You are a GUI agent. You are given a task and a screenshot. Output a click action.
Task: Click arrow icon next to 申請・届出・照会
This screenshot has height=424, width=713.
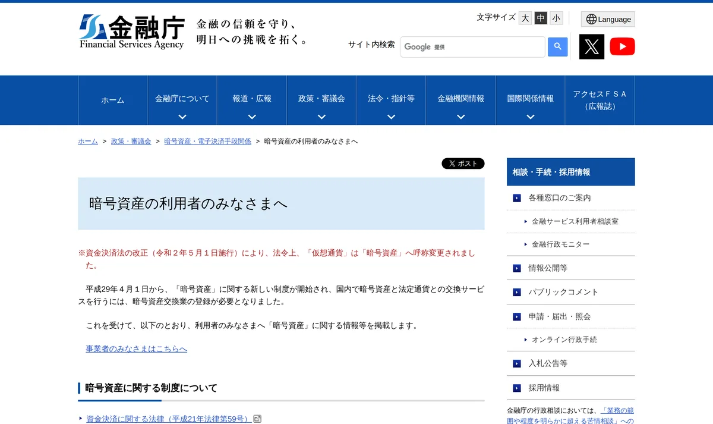(x=517, y=316)
